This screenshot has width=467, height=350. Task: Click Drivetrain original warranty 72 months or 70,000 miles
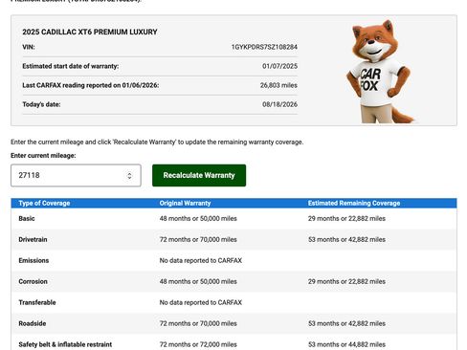198,240
